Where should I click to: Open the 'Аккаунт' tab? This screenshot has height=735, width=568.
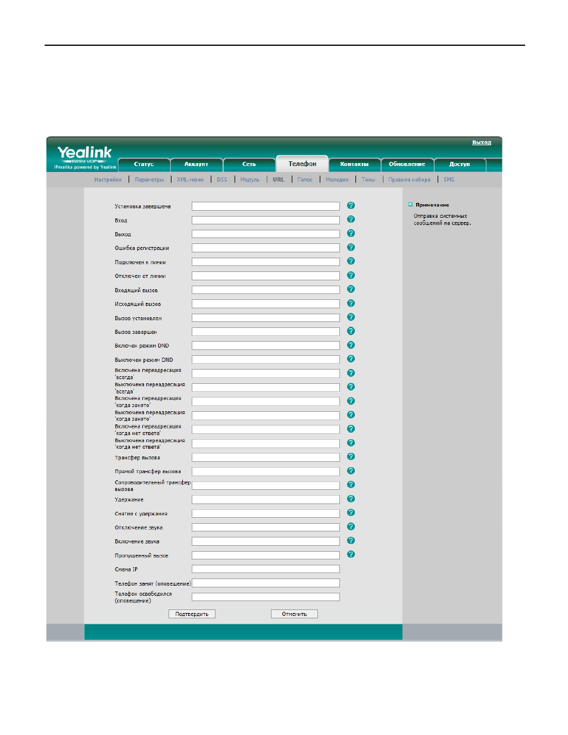196,164
